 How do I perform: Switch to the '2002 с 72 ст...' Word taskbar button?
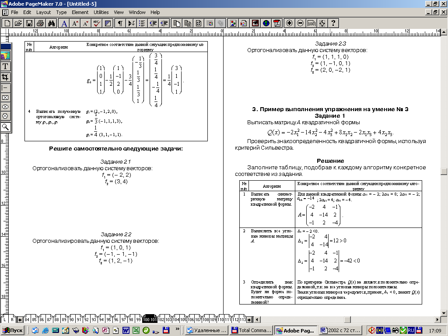click(340, 330)
